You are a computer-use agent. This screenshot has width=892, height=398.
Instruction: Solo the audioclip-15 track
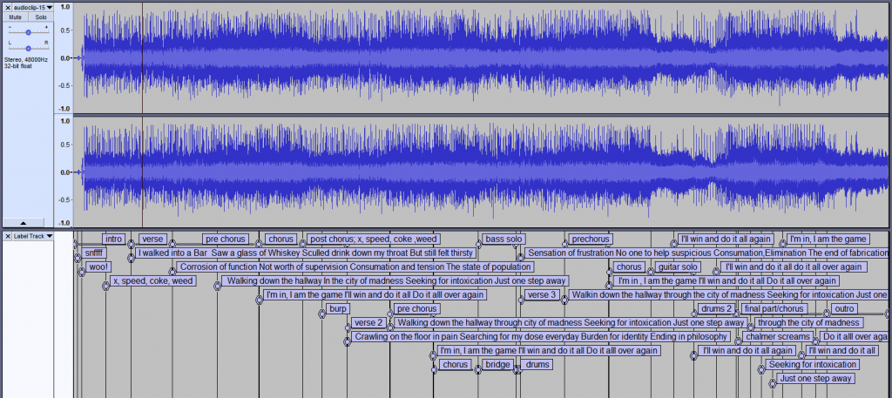pyautogui.click(x=40, y=17)
